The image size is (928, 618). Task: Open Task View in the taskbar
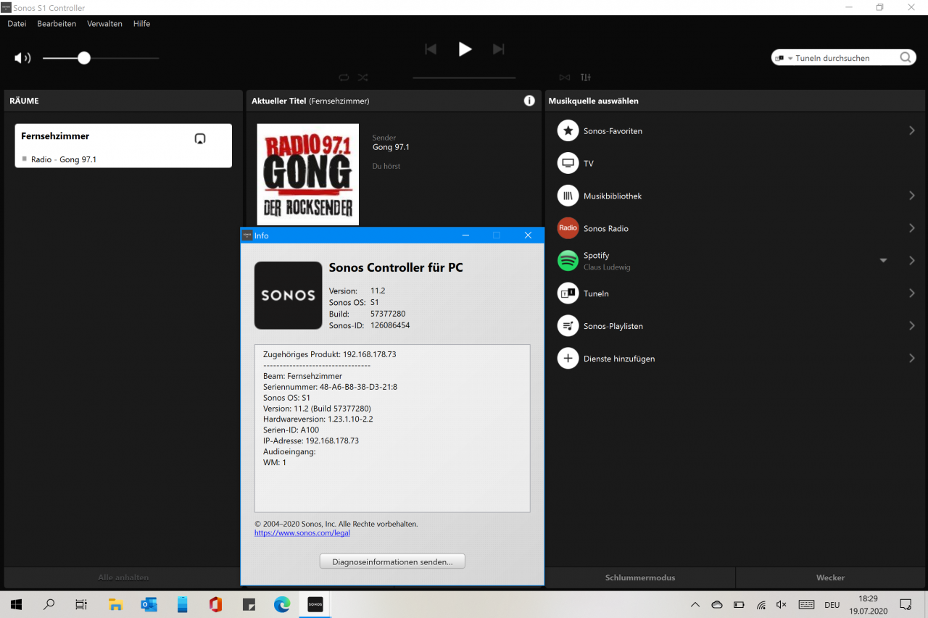pos(81,604)
